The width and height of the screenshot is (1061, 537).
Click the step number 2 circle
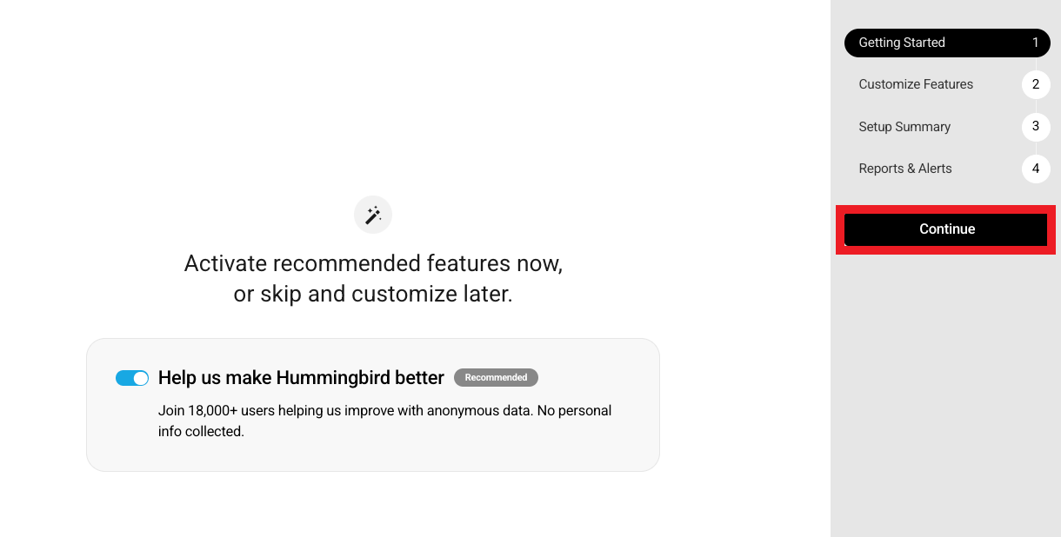(x=1035, y=84)
